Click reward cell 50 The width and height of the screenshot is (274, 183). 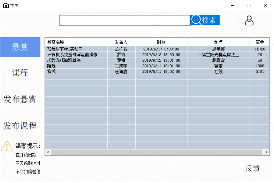260,60
